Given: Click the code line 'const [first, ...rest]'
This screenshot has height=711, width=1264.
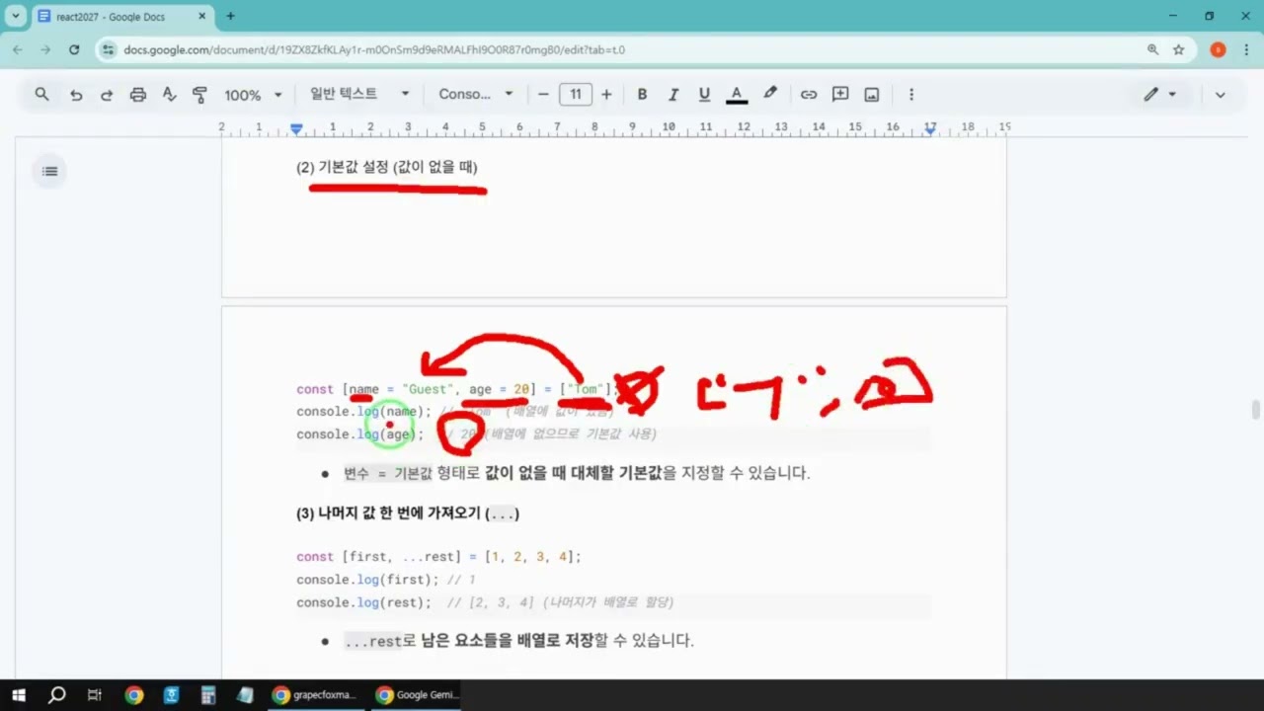Looking at the screenshot, I should [x=438, y=557].
